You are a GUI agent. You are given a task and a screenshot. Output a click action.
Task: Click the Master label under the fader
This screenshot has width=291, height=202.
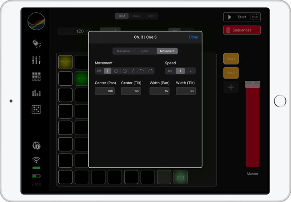[252, 174]
